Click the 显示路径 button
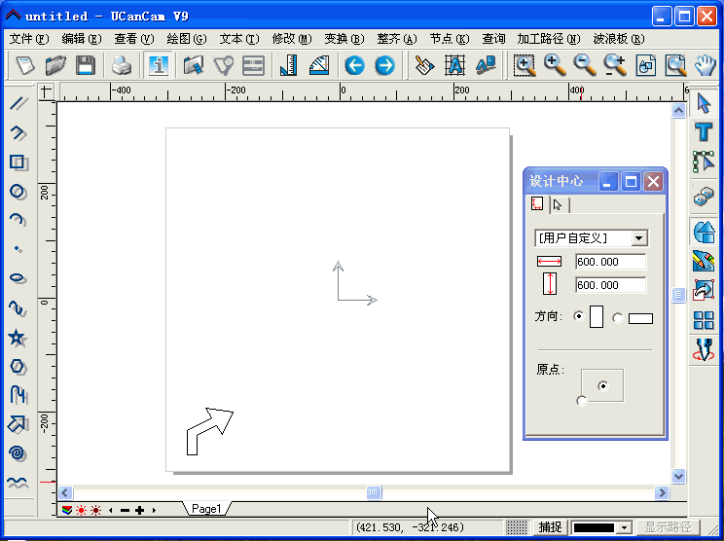This screenshot has height=541, width=724. (669, 527)
